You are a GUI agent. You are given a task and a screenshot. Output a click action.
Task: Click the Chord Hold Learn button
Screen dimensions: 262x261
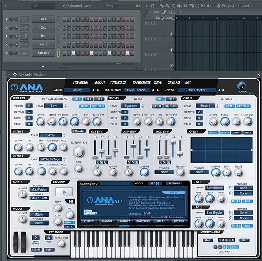tap(208, 240)
